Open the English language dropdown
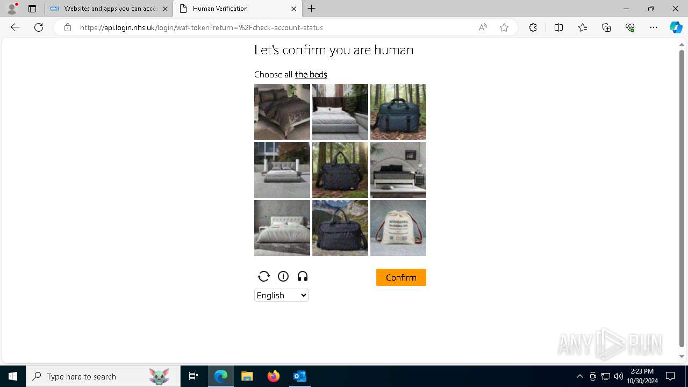 tap(281, 295)
